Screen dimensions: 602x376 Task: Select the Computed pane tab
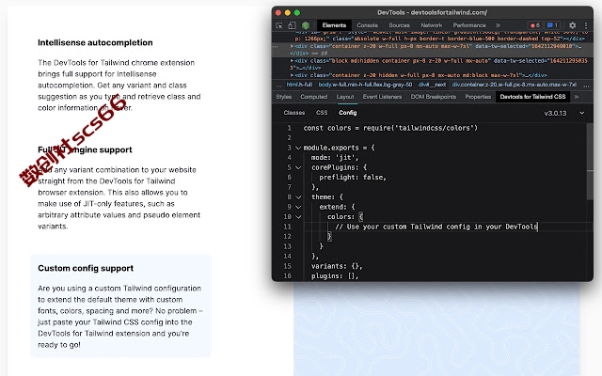313,97
